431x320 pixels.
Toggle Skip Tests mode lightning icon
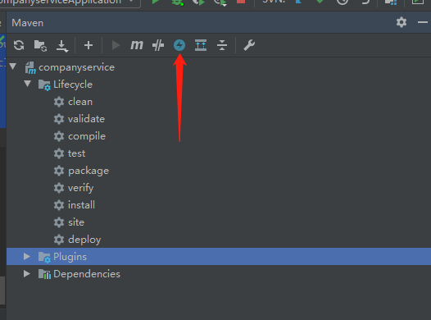pyautogui.click(x=179, y=45)
